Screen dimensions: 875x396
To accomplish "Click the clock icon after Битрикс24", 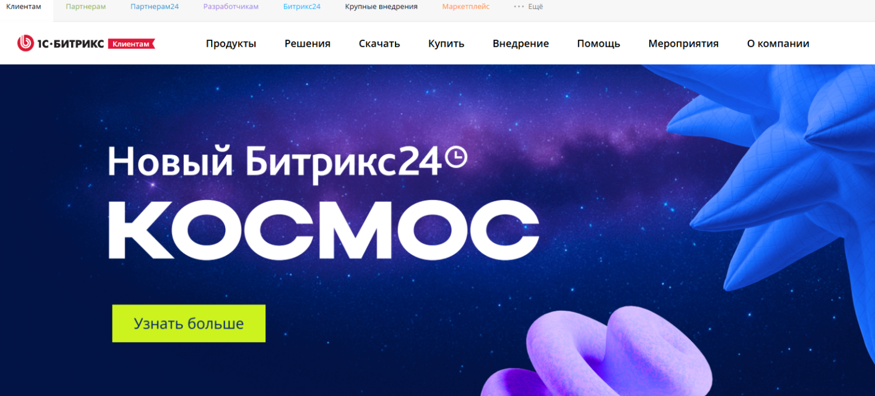I will [456, 157].
